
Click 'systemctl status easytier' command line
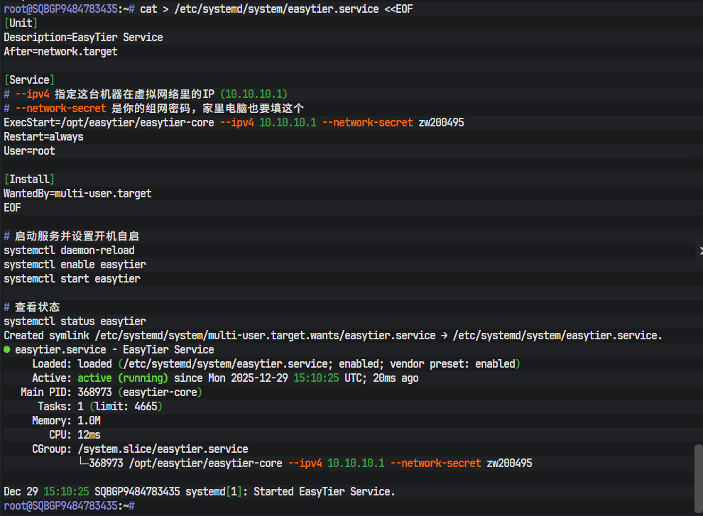[75, 322]
